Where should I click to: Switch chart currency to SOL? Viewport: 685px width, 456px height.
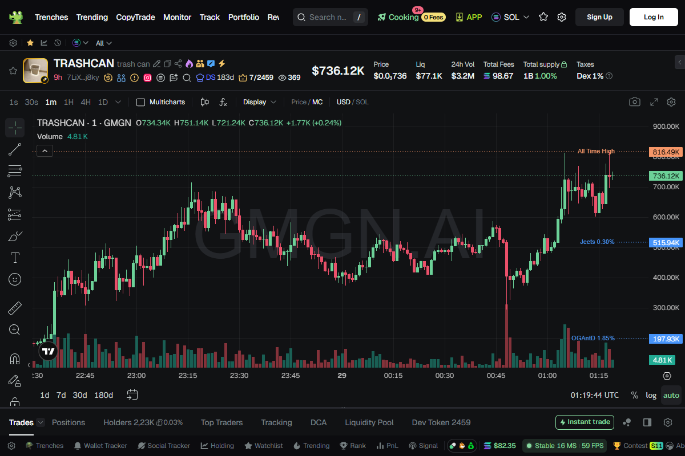click(362, 102)
